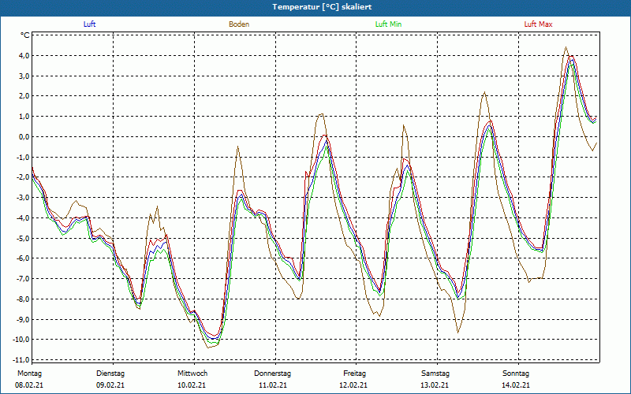Click the "-10,0" y-axis value
This screenshot has height=394, width=631.
click(x=21, y=340)
